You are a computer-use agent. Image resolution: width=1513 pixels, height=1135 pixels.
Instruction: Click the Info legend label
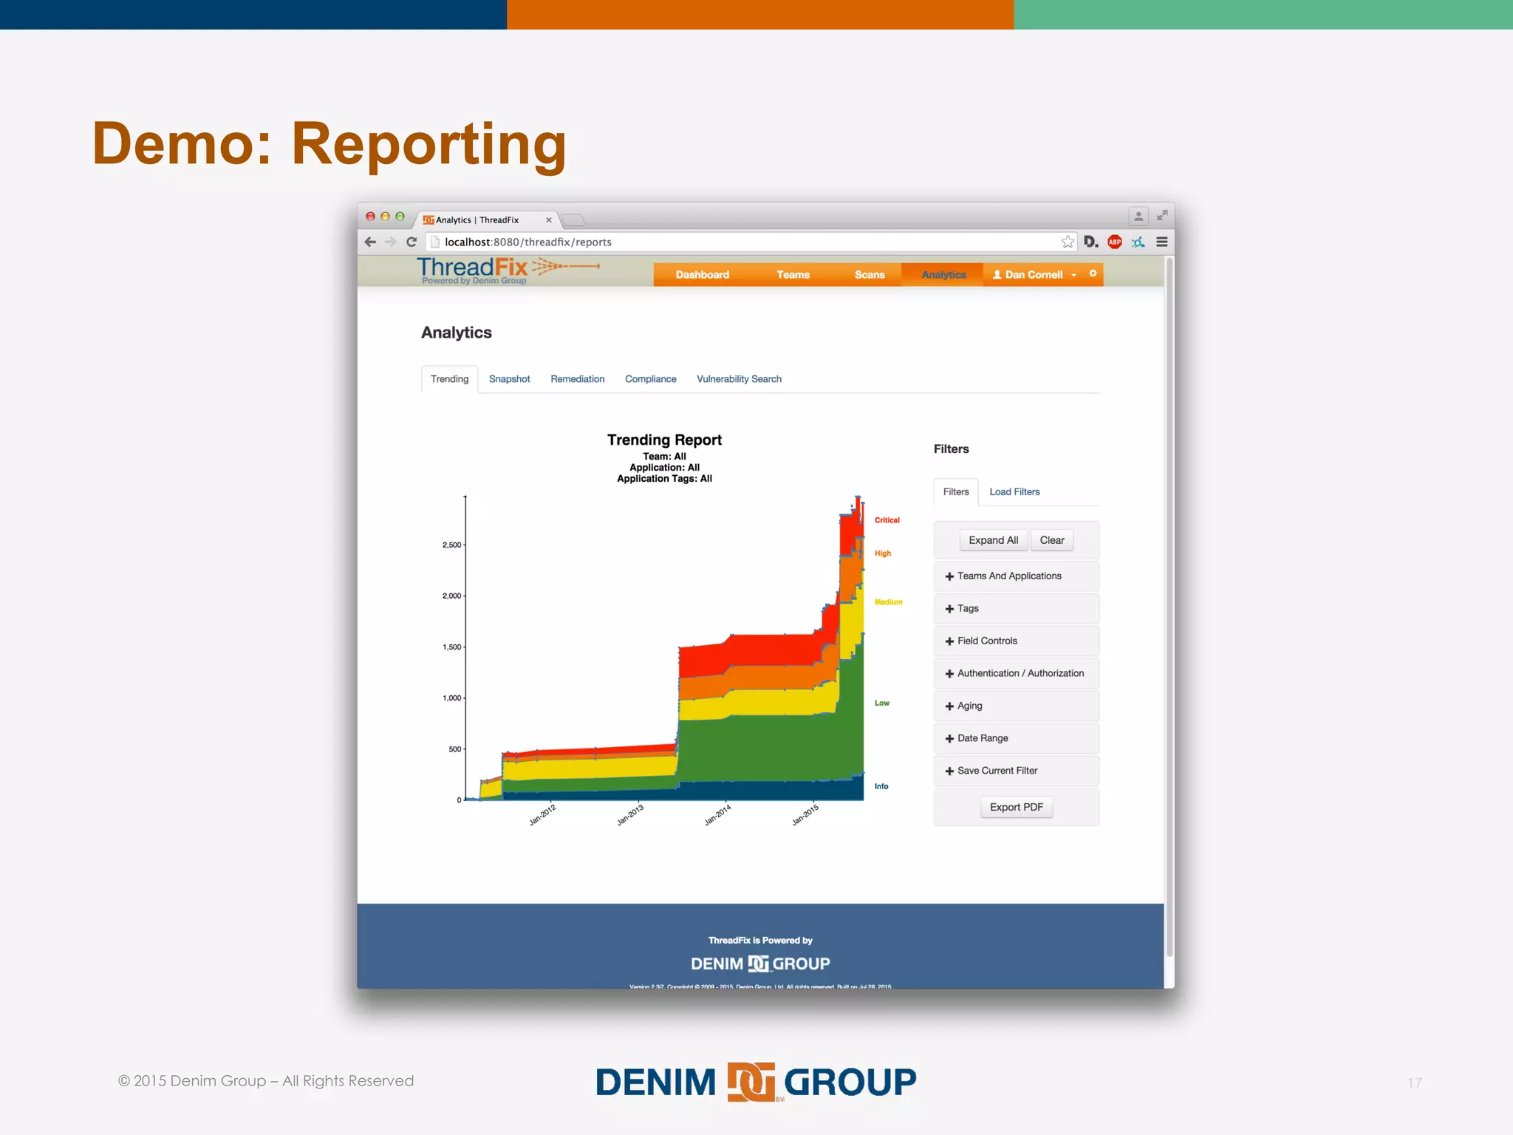click(x=881, y=786)
